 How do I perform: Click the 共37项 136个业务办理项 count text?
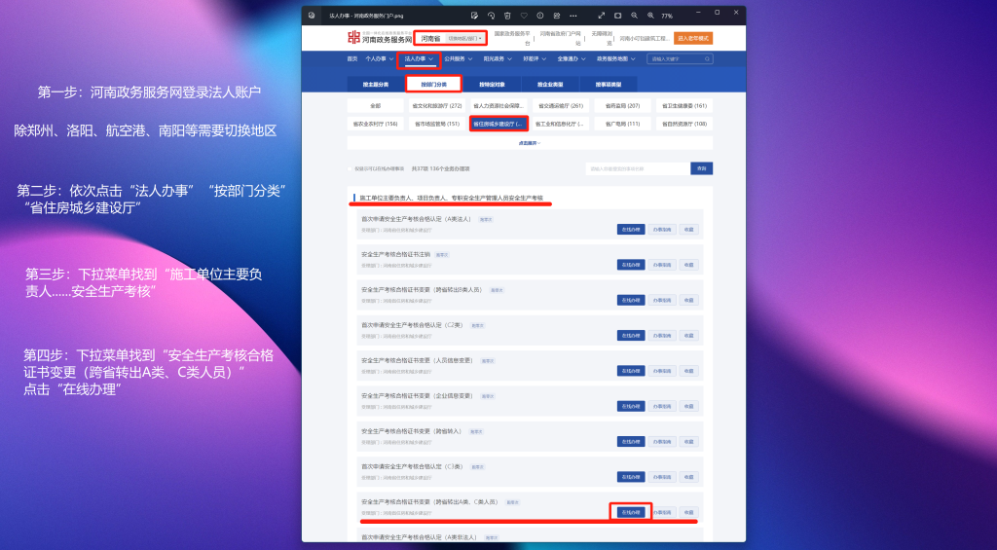(x=441, y=168)
